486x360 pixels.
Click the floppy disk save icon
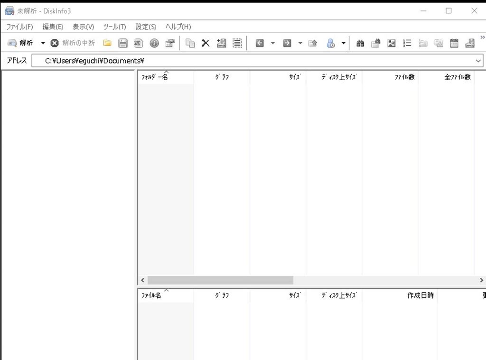pos(123,43)
